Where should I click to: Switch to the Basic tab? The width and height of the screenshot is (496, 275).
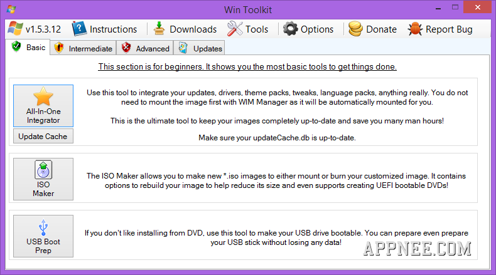pyautogui.click(x=28, y=48)
